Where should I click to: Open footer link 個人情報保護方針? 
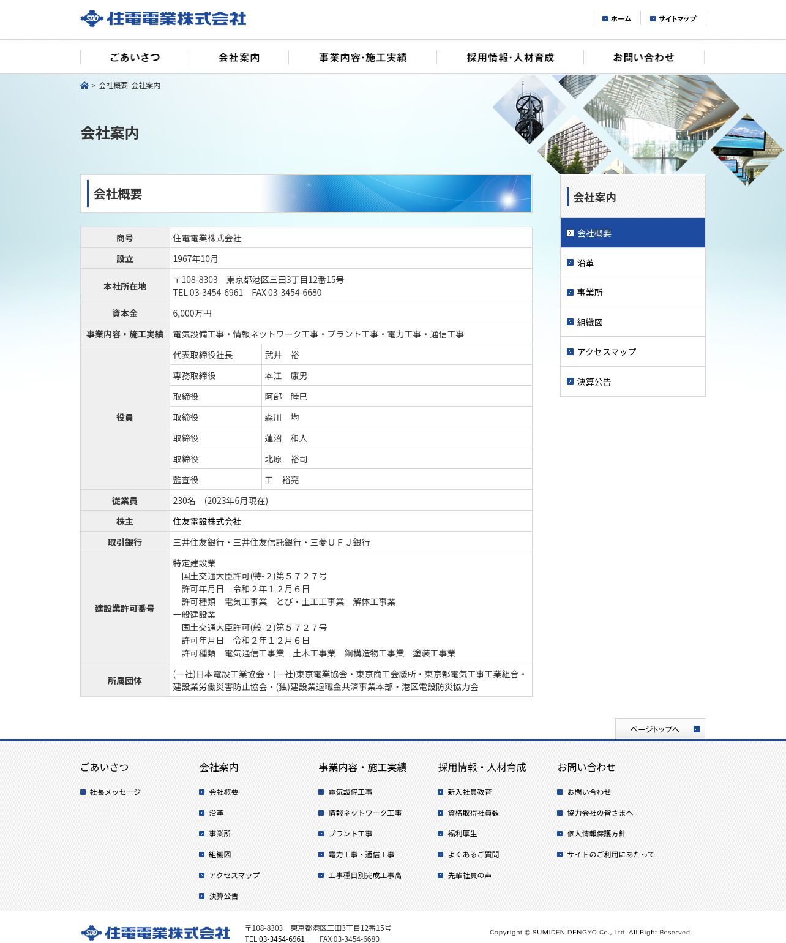tap(596, 834)
